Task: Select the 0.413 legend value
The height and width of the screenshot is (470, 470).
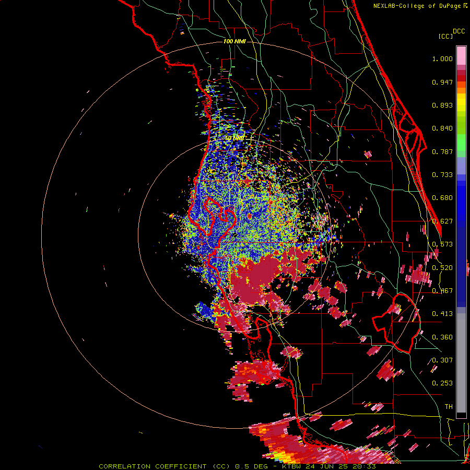Action: pos(442,314)
